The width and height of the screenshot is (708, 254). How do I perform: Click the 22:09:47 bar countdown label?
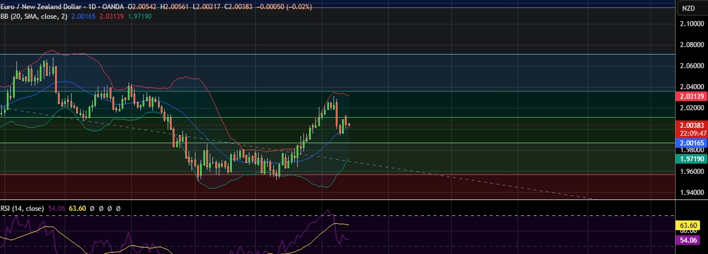point(690,133)
